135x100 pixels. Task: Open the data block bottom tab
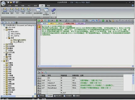point(76,96)
